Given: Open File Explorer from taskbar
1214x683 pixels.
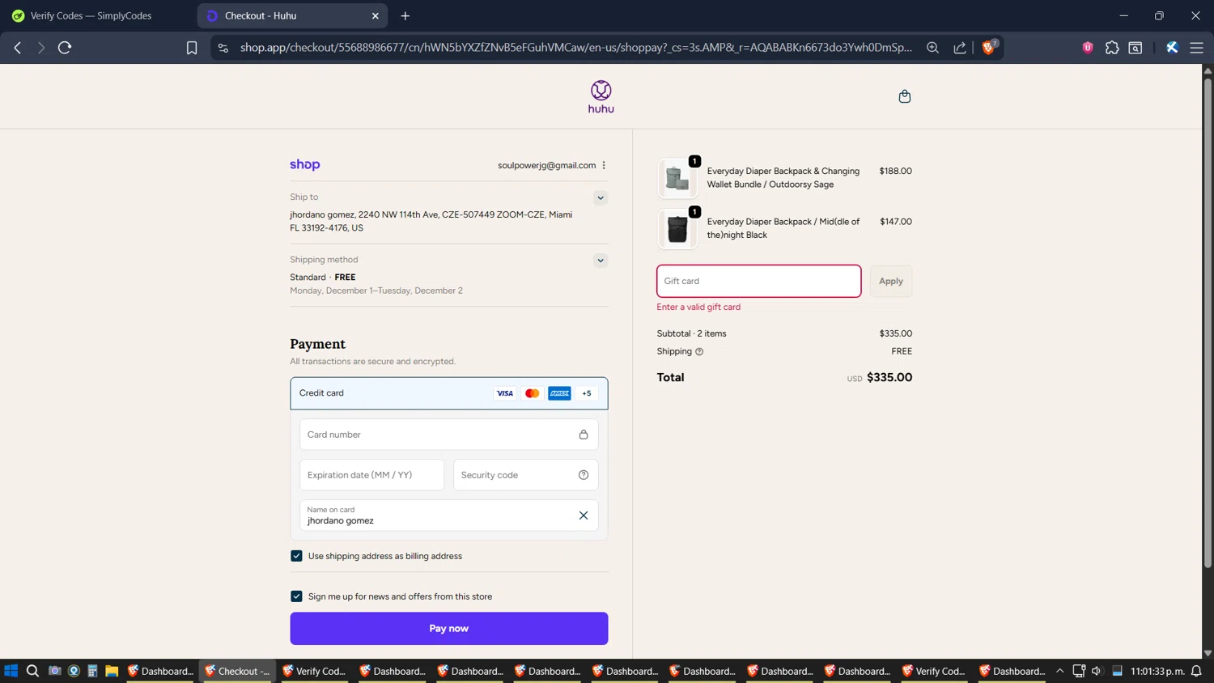Looking at the screenshot, I should pos(112,671).
